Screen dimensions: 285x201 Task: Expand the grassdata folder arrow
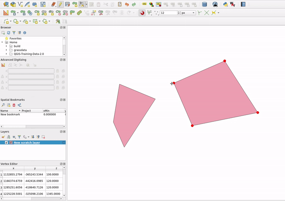[x=6, y=50]
